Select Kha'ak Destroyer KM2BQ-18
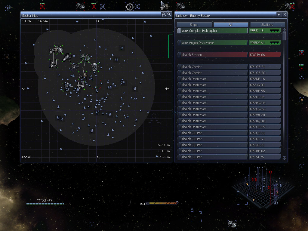The width and height of the screenshot is (308, 231). click(x=229, y=121)
